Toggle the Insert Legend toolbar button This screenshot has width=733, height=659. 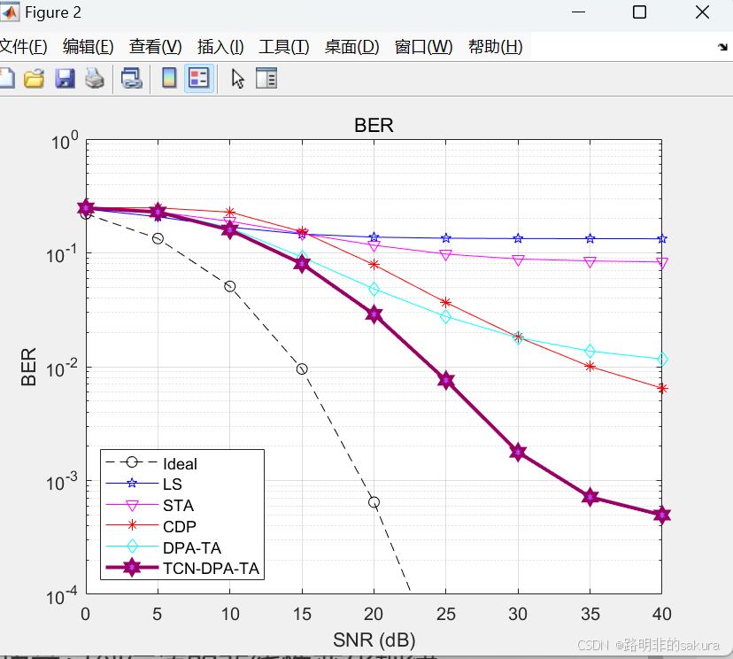pos(198,78)
